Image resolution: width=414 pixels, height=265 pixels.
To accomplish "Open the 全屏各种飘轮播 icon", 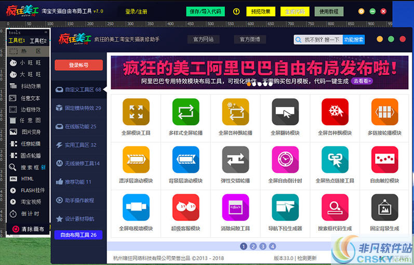I will coord(235,112).
